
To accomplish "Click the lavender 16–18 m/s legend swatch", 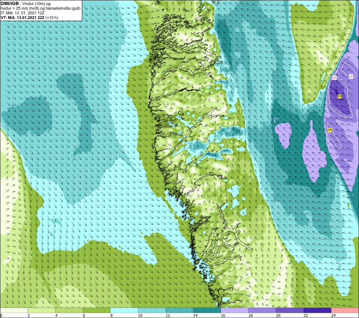I will tap(234, 310).
